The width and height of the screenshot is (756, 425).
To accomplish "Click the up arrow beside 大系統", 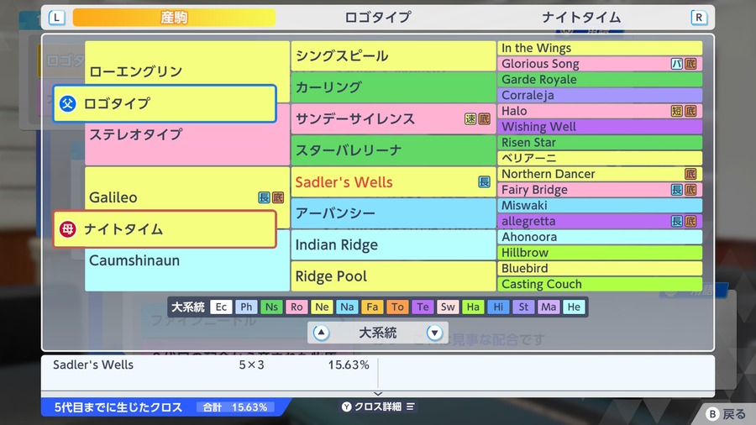I will click(x=321, y=333).
